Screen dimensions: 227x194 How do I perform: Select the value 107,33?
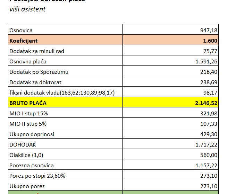[x=209, y=124]
